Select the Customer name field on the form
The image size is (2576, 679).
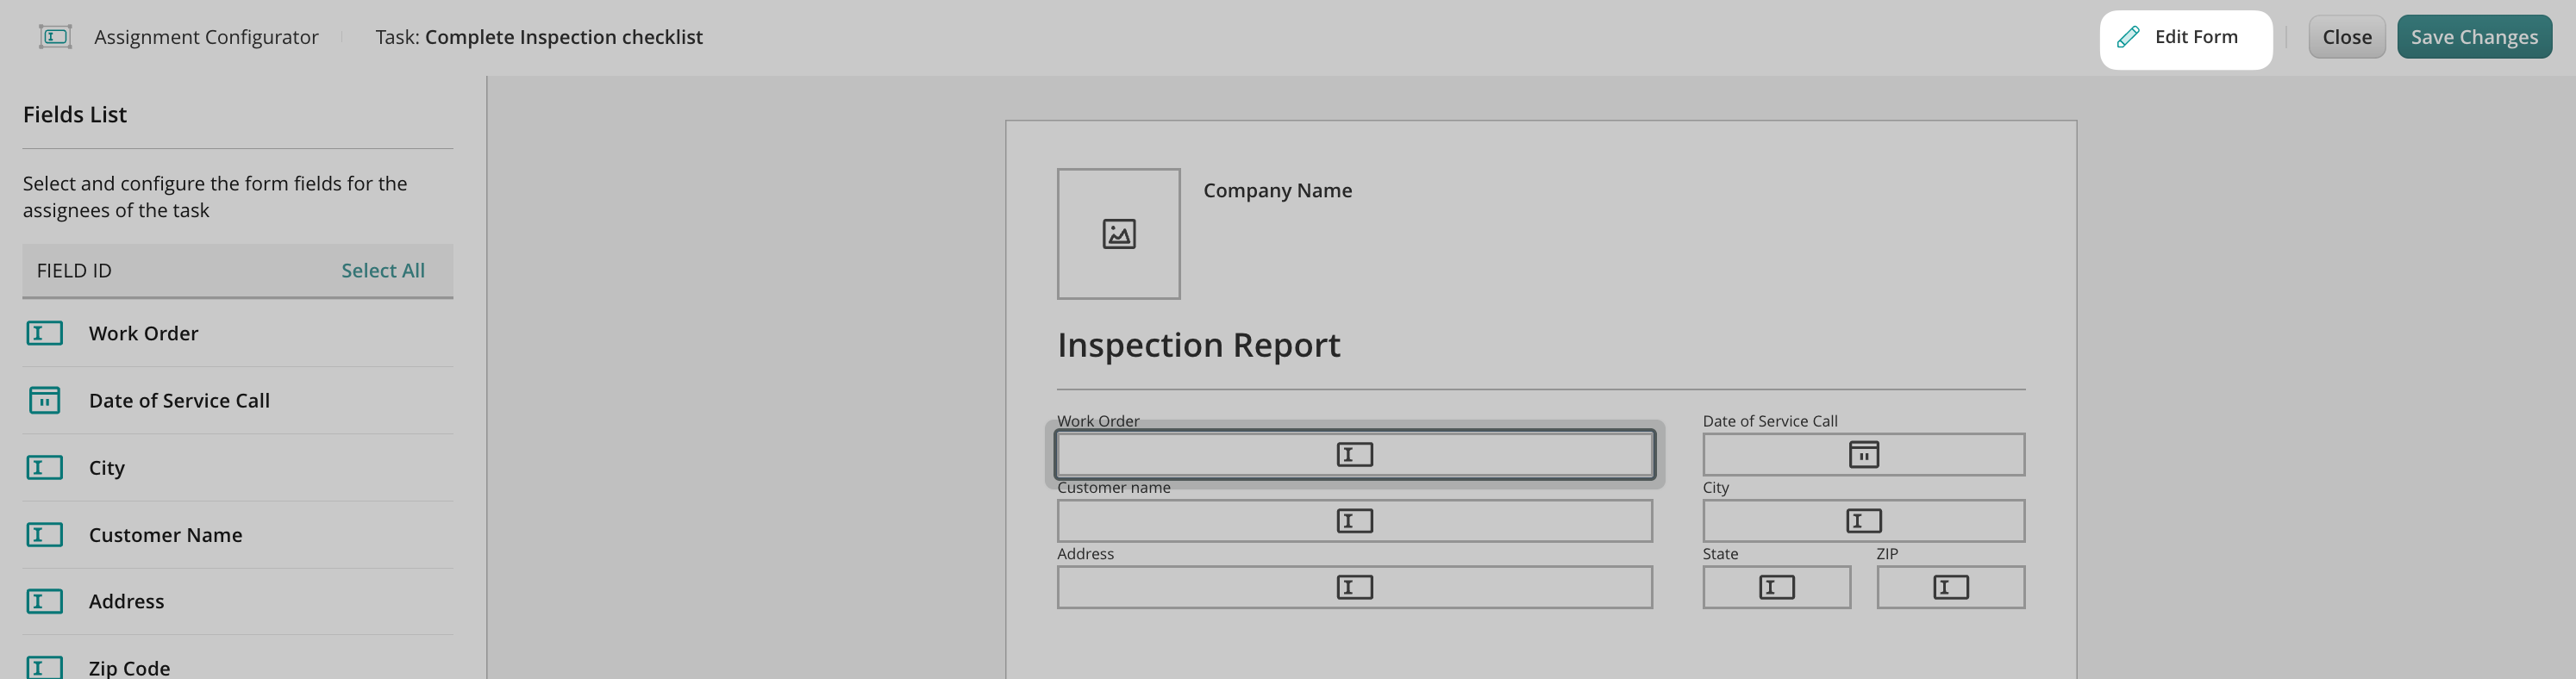[x=1354, y=521]
